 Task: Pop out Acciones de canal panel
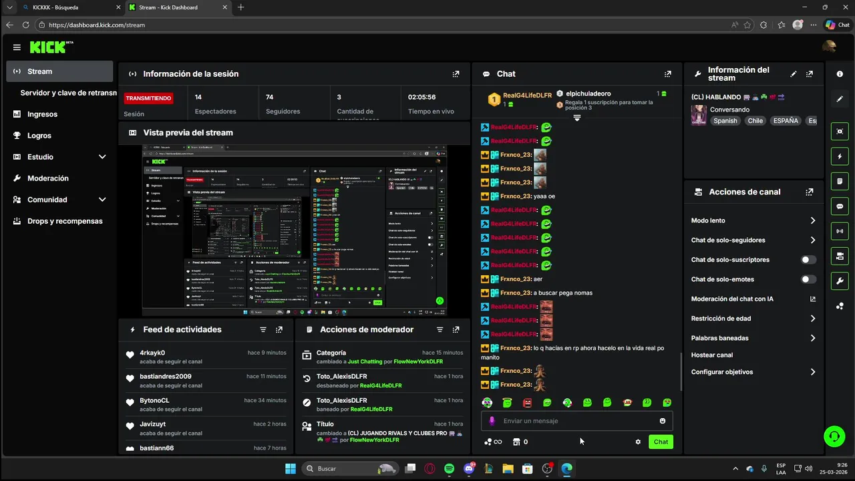coord(810,192)
